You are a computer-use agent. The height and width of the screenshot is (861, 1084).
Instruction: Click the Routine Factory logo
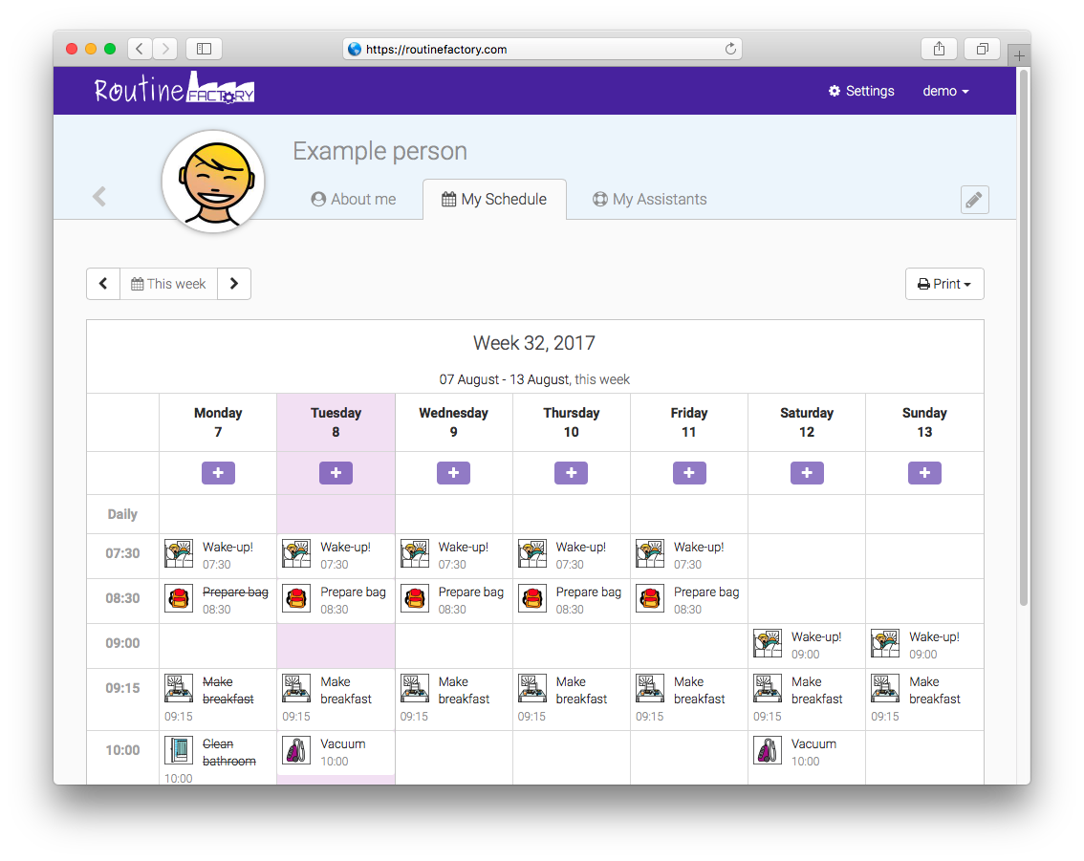tap(174, 90)
